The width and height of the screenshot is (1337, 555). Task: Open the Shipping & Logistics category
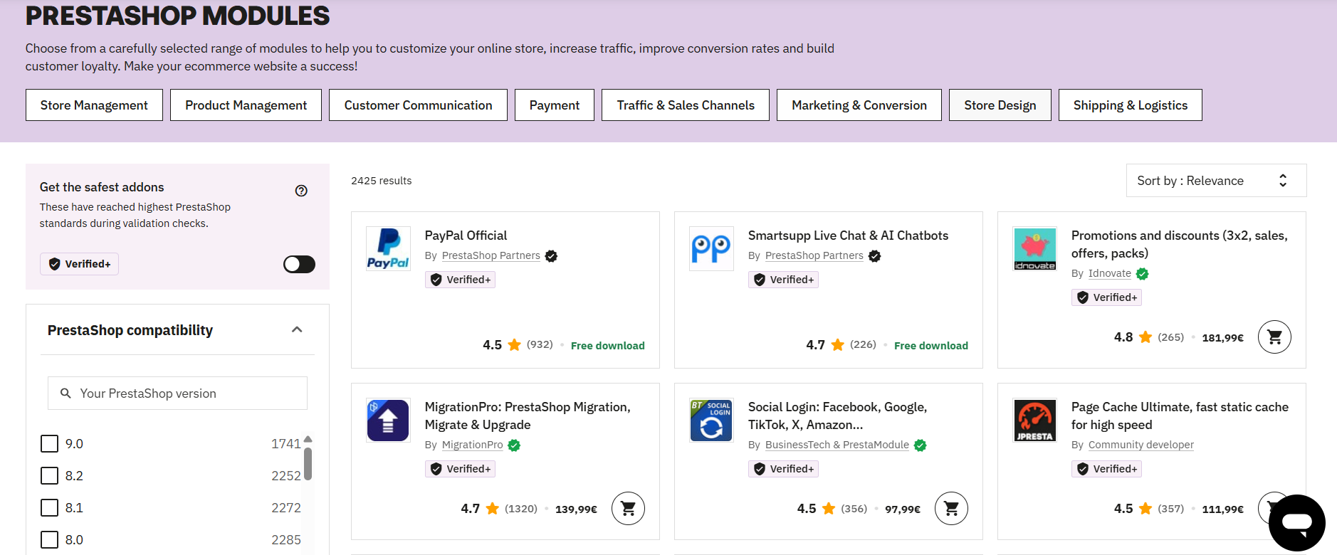pos(1131,105)
